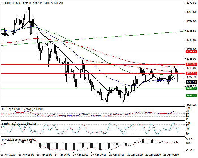This screenshot has height=158, width=198.
Task: Click the 16 Apr 19:00 time axis label
Action: pyautogui.click(x=44, y=155)
